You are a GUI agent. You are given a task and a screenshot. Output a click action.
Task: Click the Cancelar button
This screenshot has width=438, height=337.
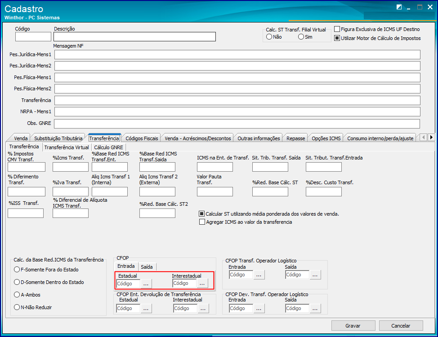[x=401, y=326]
